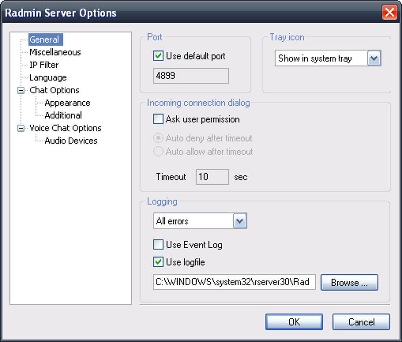Uncheck Use default port

point(158,56)
